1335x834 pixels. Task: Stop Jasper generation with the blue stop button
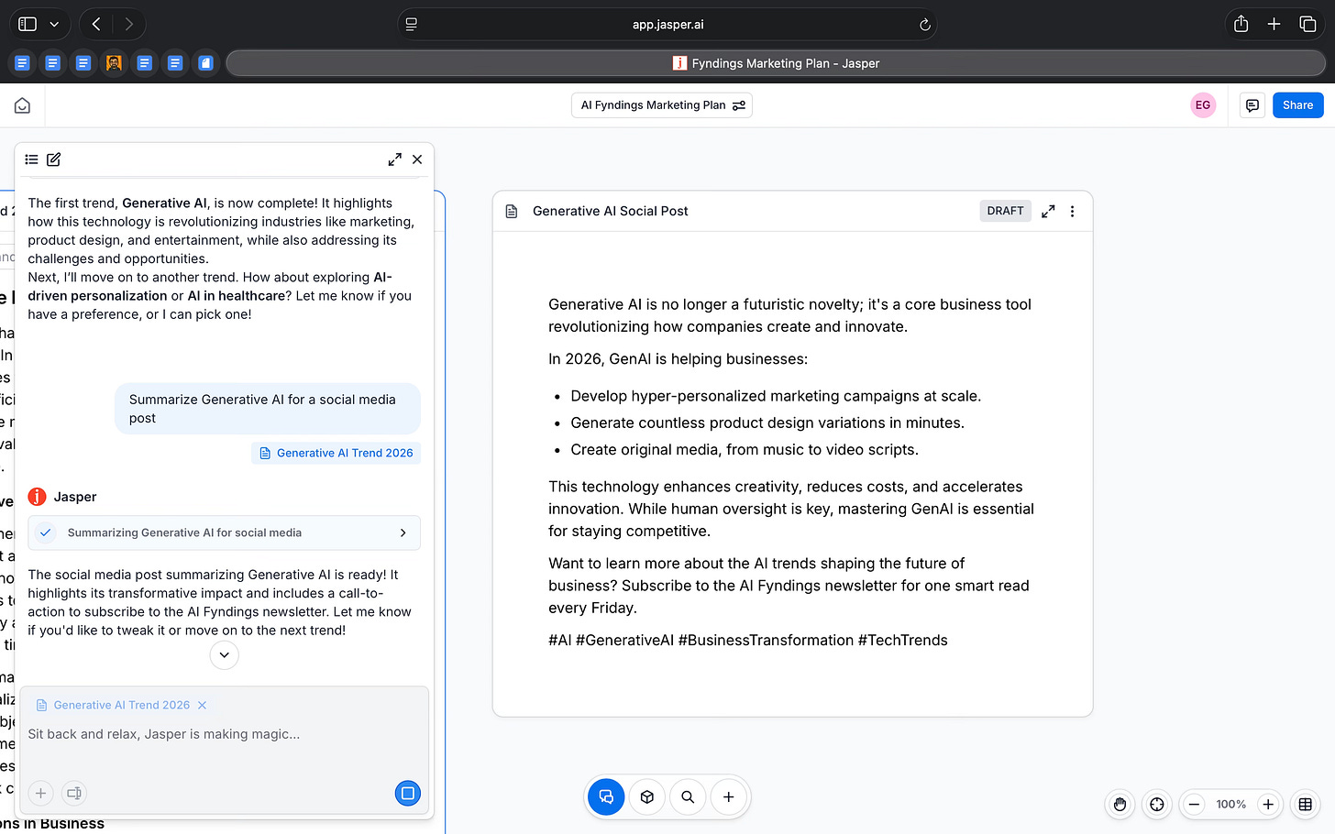coord(408,793)
